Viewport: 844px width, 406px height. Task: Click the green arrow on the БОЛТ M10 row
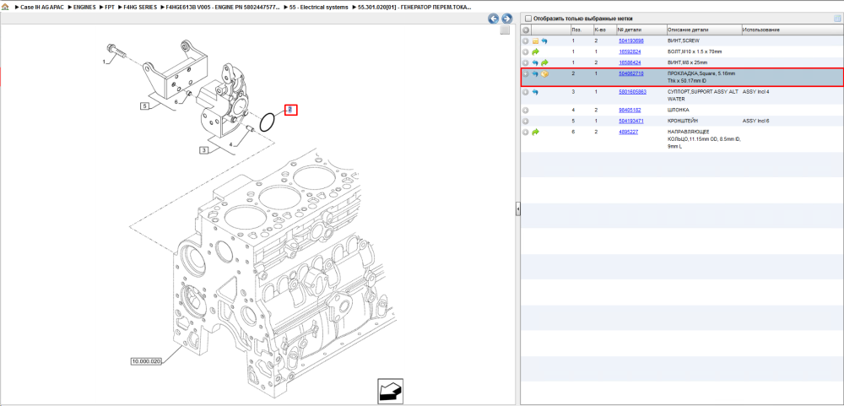click(536, 51)
